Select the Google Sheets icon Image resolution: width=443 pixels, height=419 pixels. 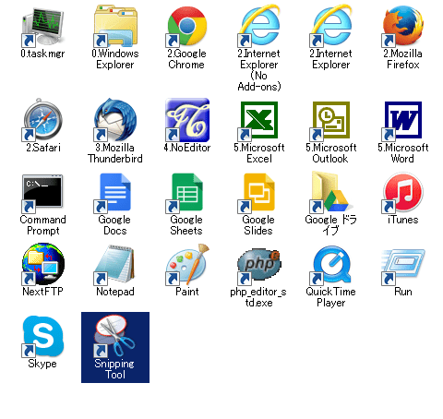coord(186,193)
